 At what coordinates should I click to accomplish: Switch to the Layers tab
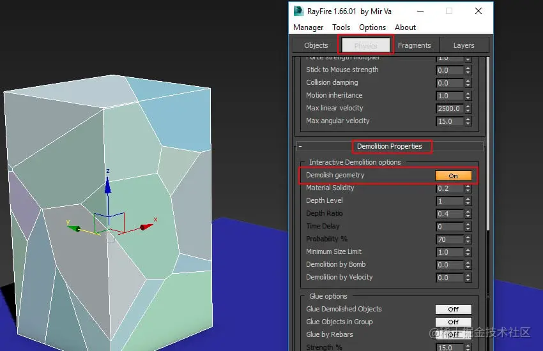coord(464,45)
